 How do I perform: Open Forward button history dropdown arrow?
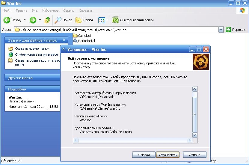tap(40, 20)
